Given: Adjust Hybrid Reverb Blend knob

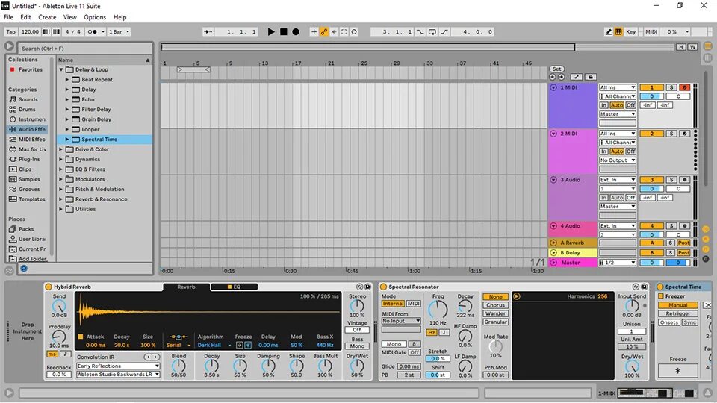Looking at the screenshot, I should point(179,365).
